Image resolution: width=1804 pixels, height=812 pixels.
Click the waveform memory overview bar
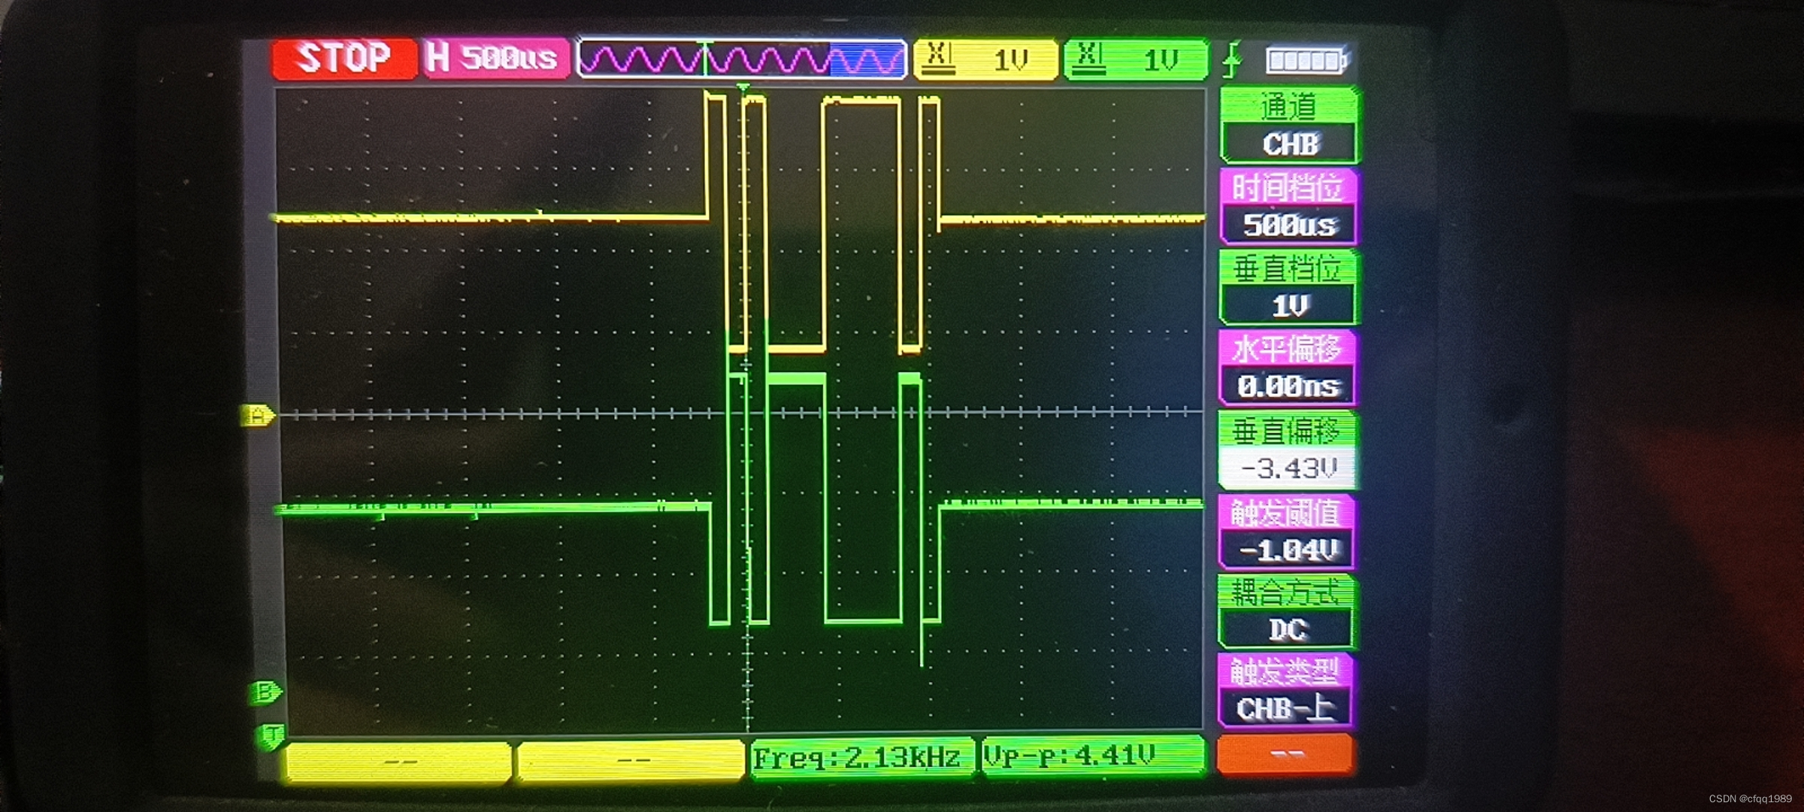click(741, 59)
